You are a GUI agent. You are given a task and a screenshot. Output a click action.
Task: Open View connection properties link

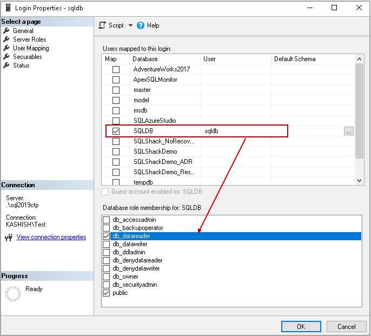pos(51,237)
